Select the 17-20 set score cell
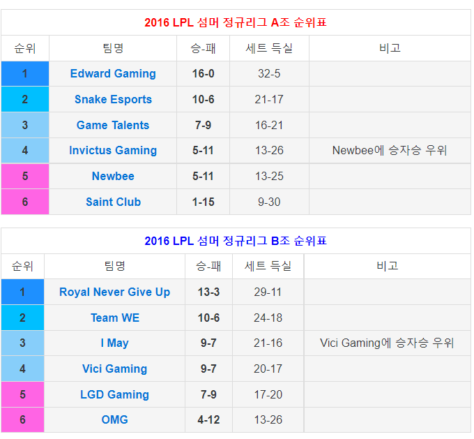The image size is (474, 439). (268, 394)
